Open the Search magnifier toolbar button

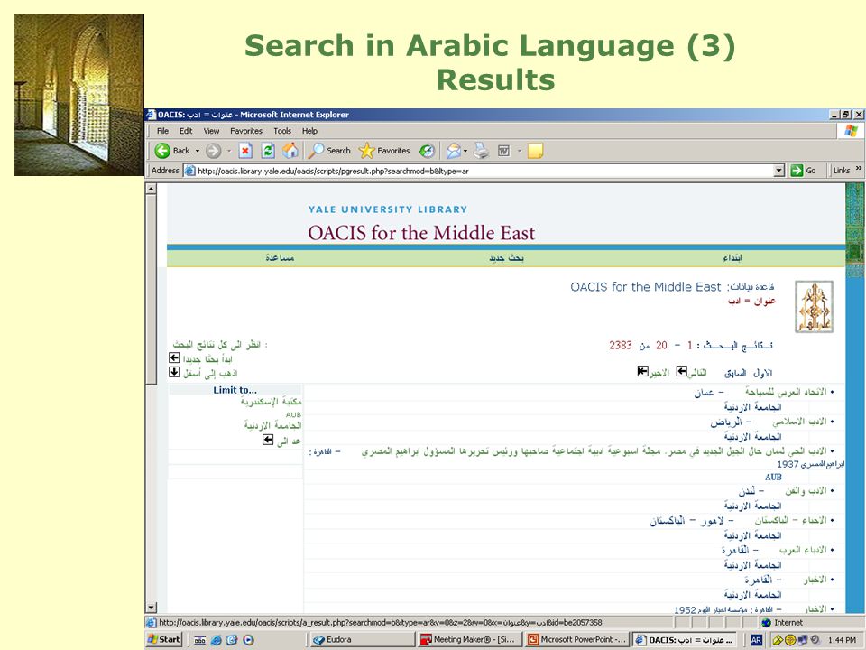[329, 151]
